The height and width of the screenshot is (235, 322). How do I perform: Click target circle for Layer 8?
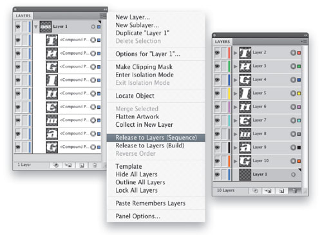pyautogui.click(x=293, y=134)
